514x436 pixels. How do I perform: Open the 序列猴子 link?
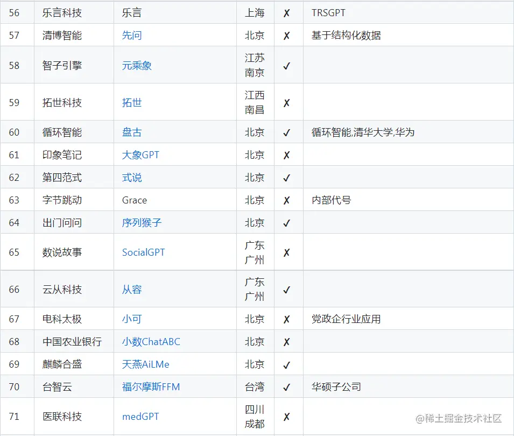tap(141, 222)
